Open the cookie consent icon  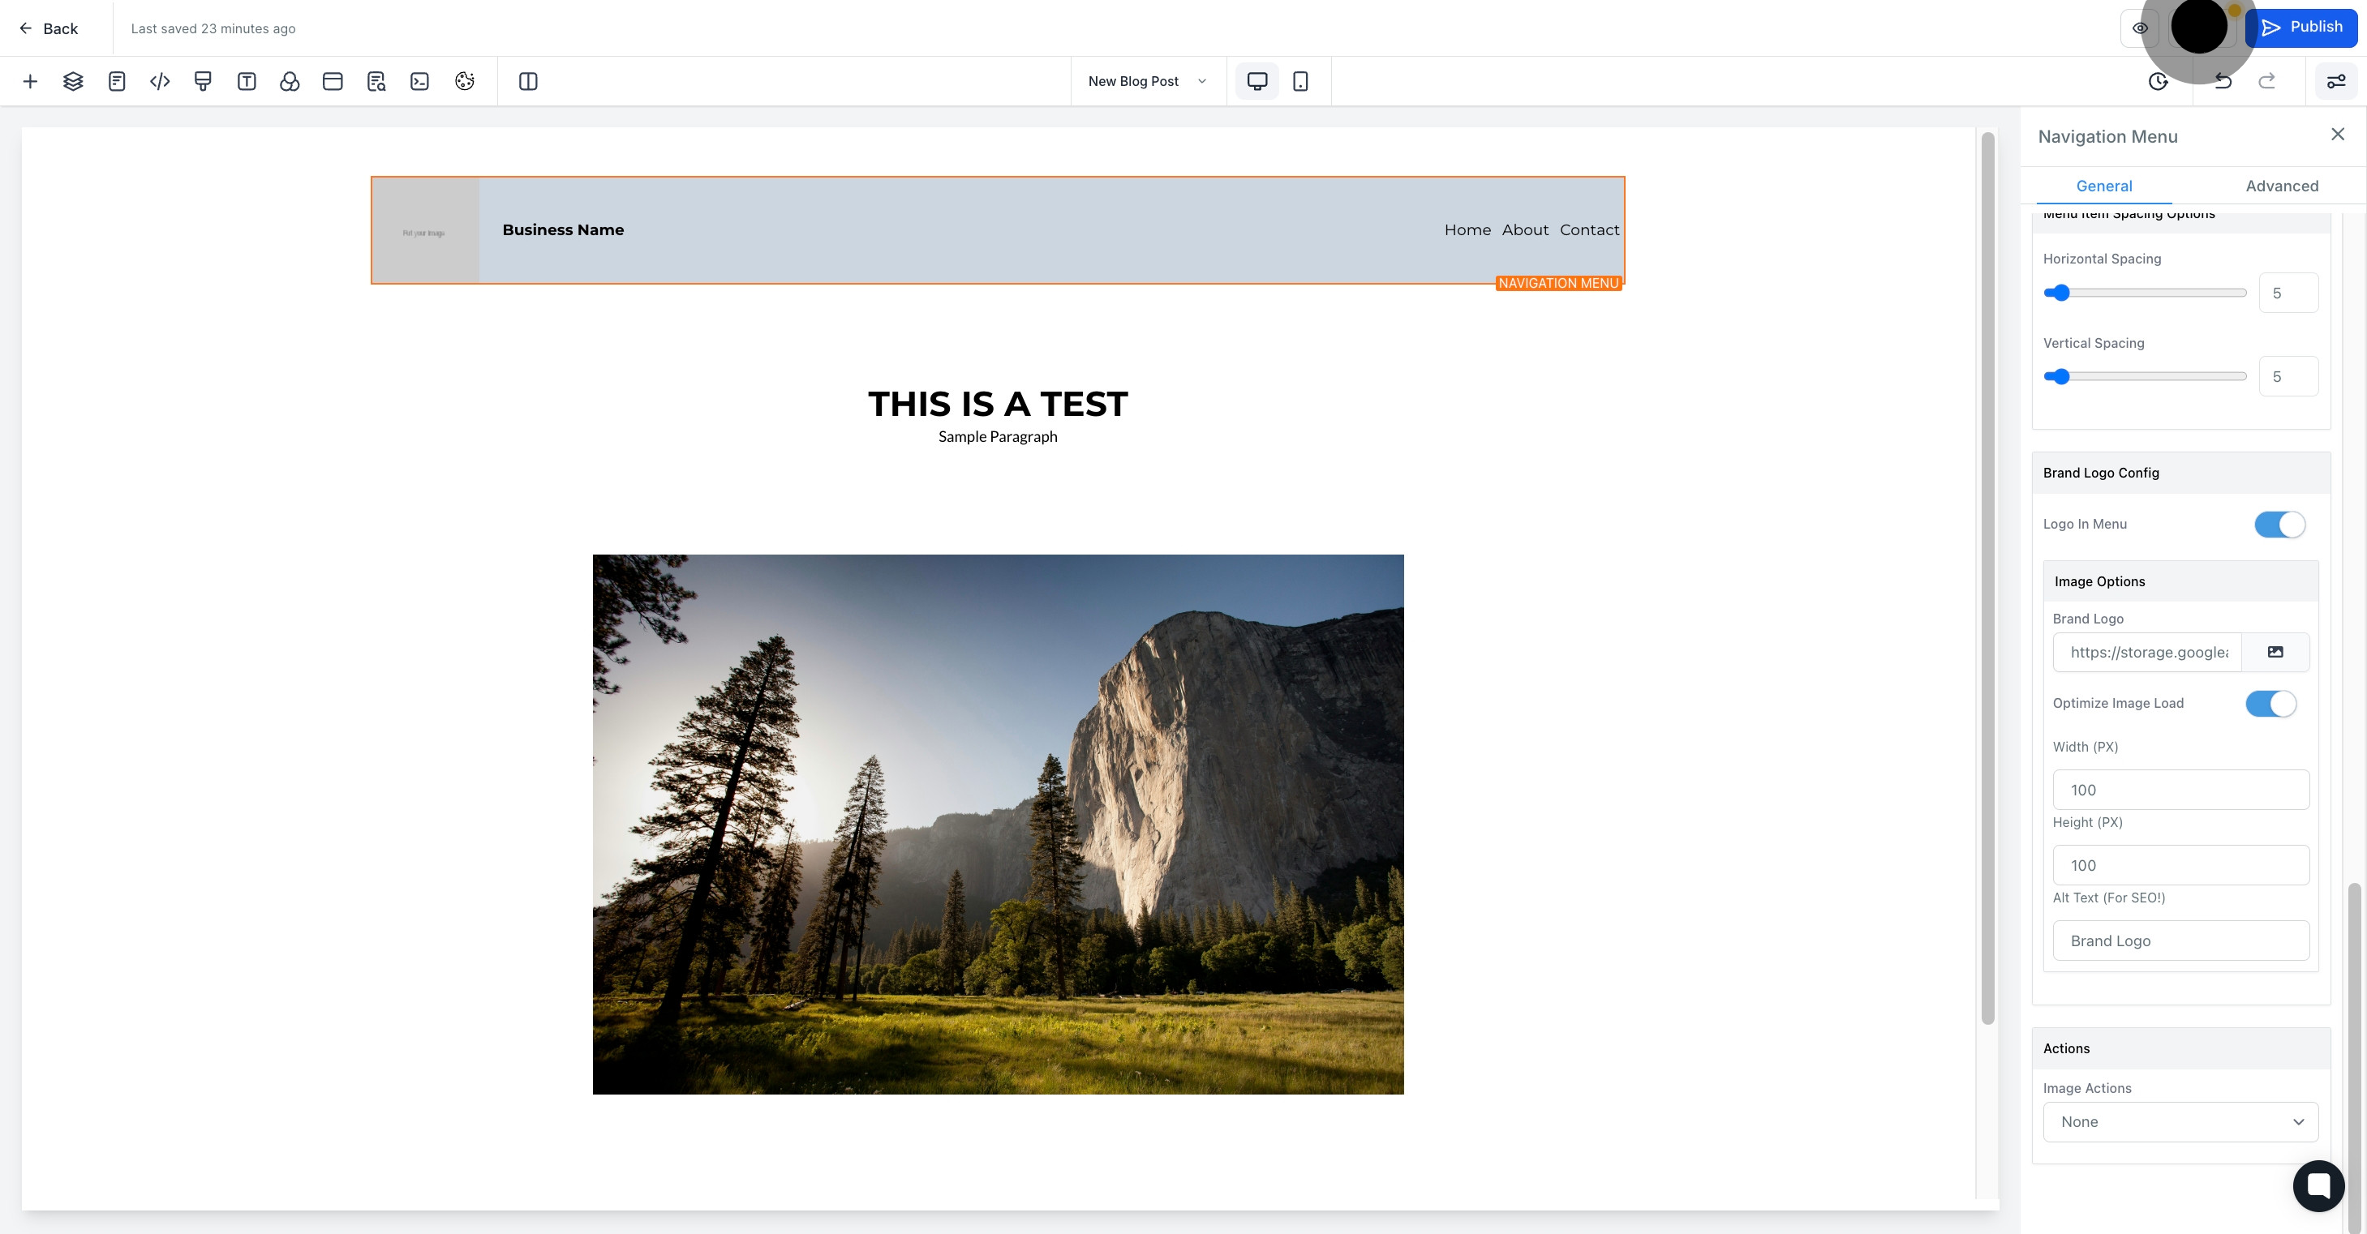point(465,82)
